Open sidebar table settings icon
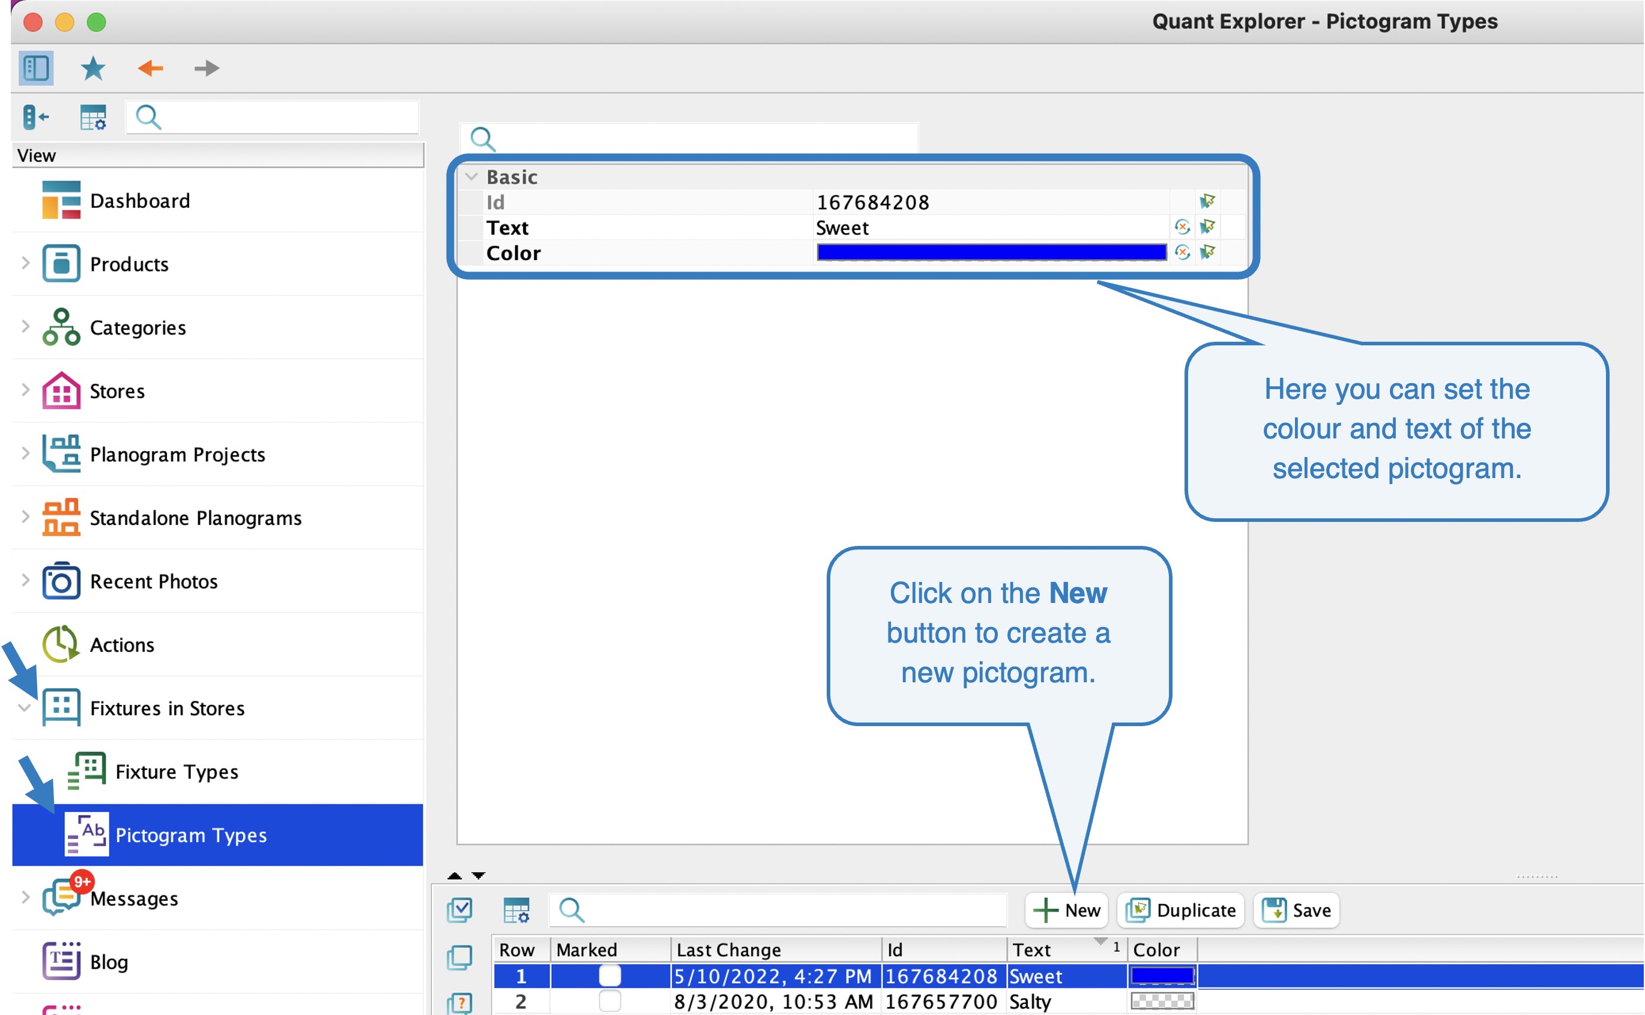 pyautogui.click(x=92, y=118)
